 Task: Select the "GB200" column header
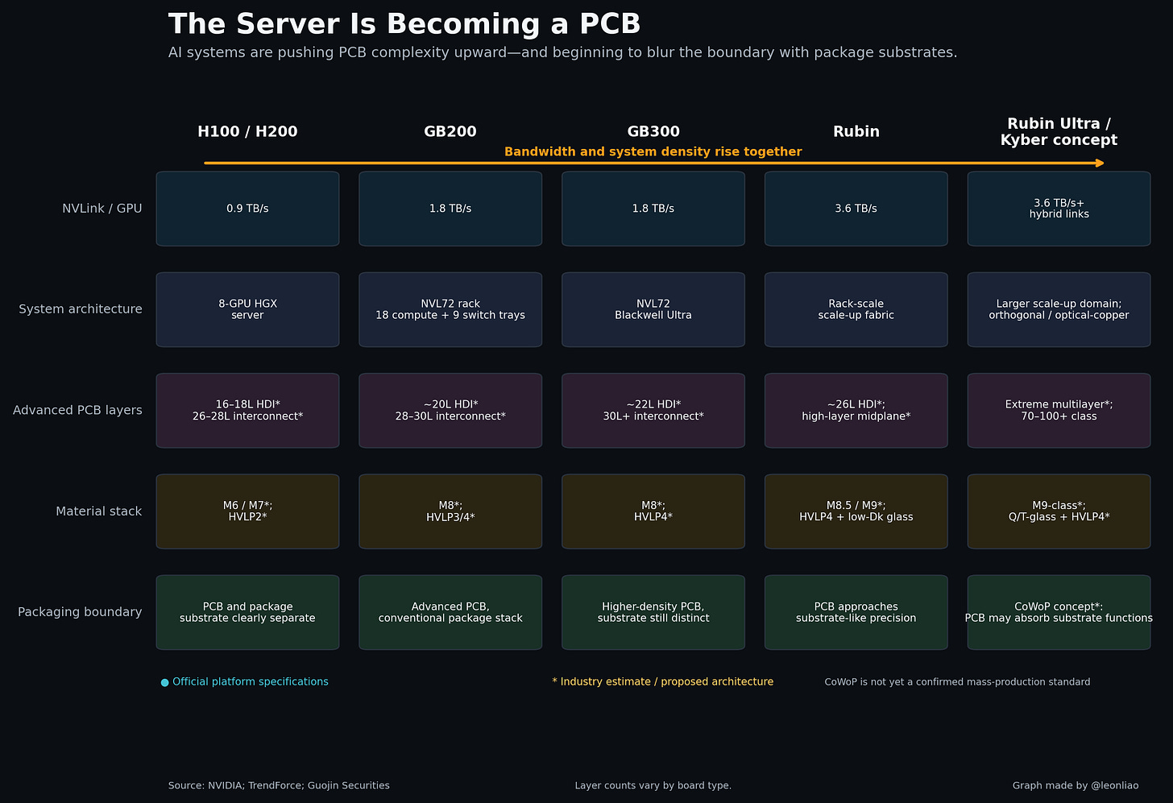[450, 131]
